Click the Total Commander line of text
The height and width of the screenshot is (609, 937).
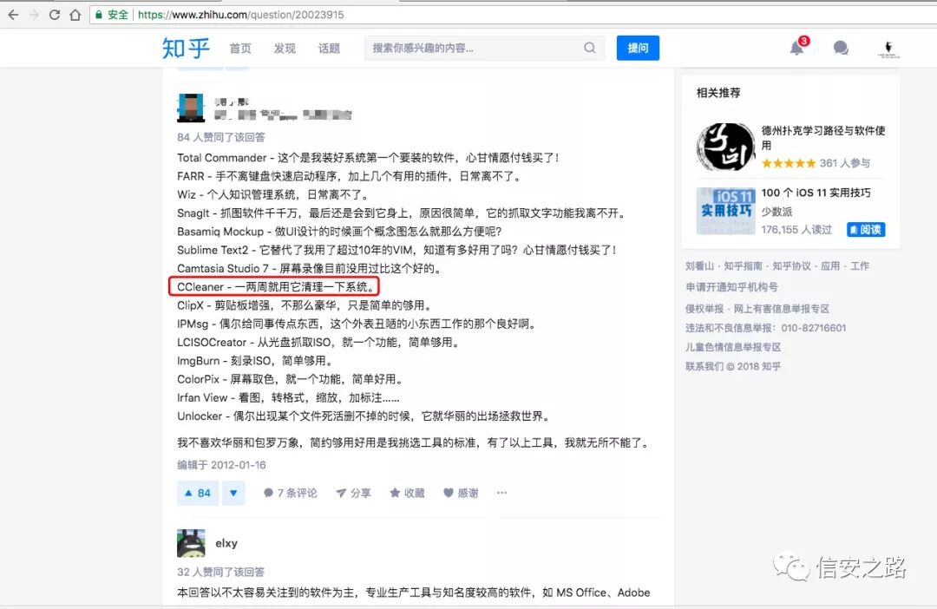(370, 158)
